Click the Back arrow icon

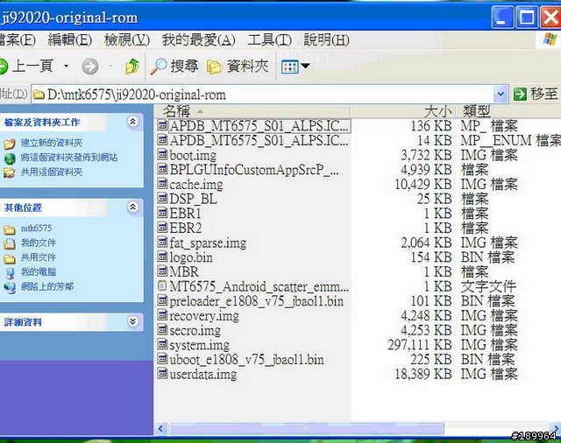pos(3,67)
